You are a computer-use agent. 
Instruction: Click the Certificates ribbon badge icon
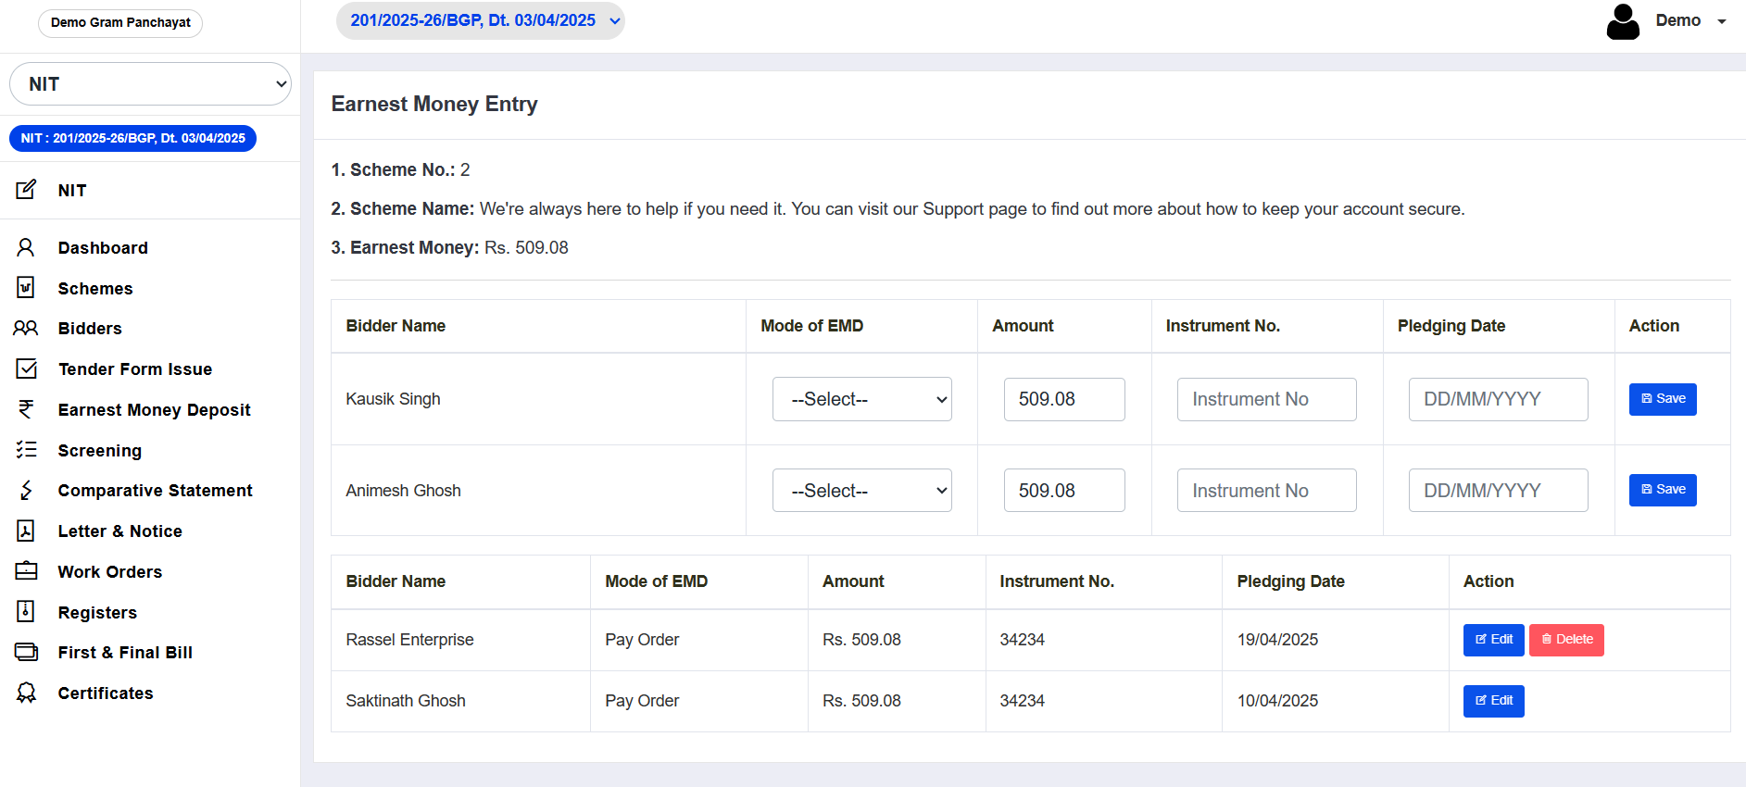pyautogui.click(x=26, y=693)
